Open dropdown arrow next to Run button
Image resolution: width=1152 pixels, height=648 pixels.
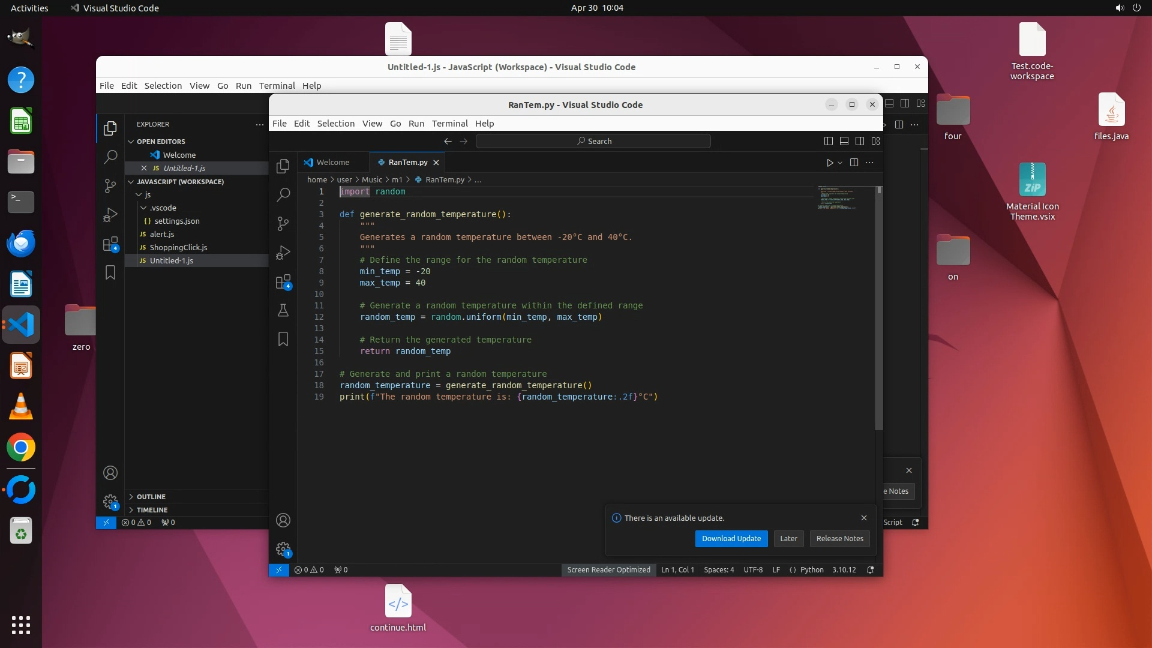click(840, 163)
